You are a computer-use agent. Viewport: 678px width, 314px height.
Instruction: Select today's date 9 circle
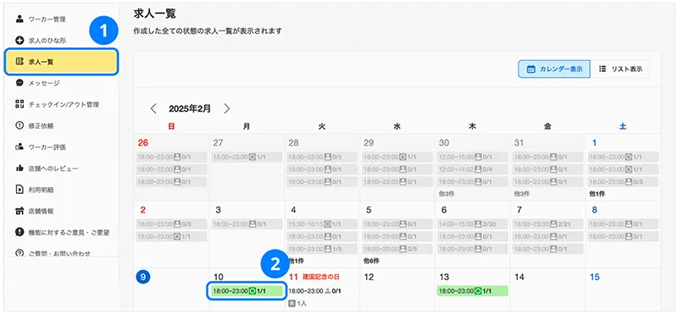[x=143, y=277]
